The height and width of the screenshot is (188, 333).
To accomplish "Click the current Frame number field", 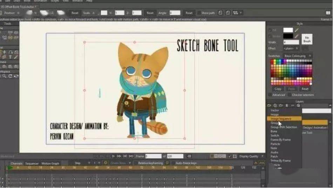I will [x=153, y=156].
